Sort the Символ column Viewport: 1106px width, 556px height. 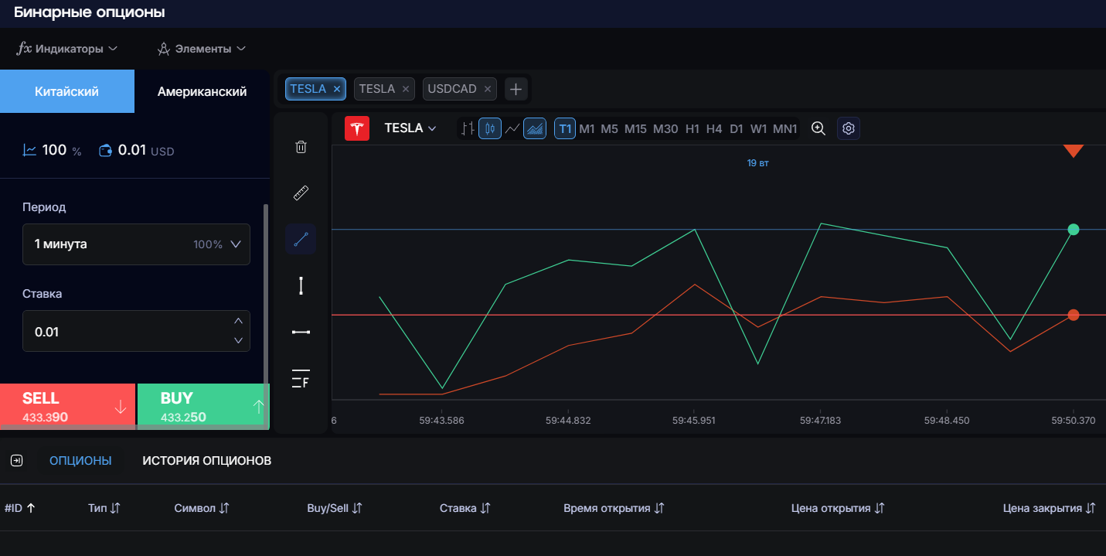point(224,508)
